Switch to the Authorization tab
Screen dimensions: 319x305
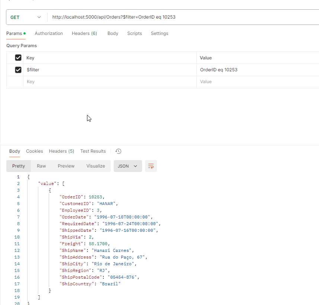pyautogui.click(x=49, y=33)
